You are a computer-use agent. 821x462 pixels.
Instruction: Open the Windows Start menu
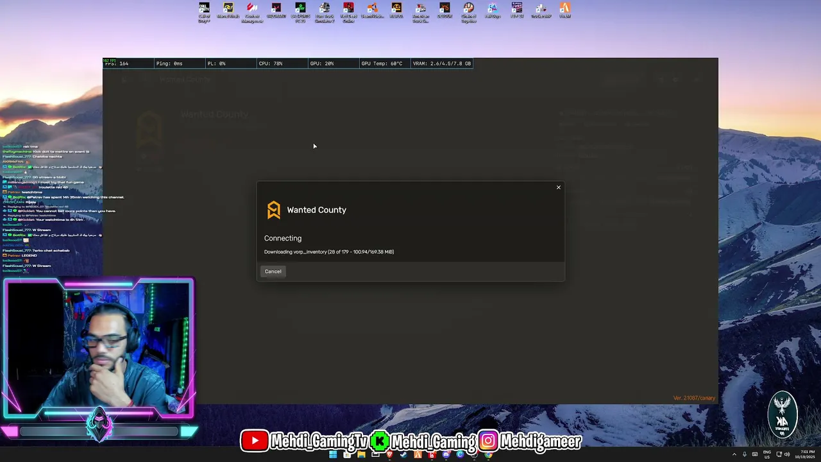click(x=333, y=455)
